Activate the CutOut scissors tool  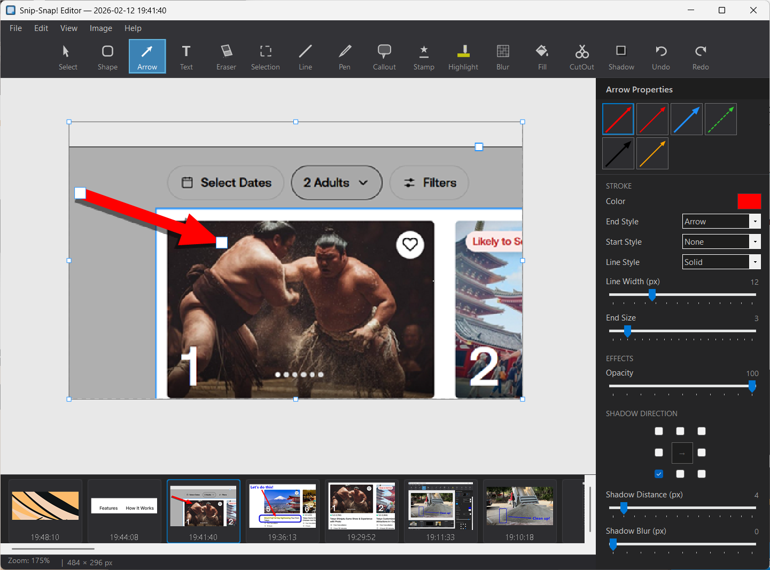coord(581,57)
